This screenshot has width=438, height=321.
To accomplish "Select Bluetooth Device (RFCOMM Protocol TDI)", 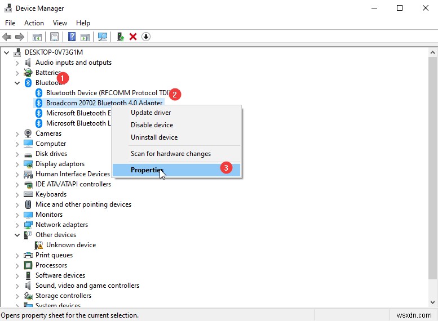I will click(x=108, y=93).
